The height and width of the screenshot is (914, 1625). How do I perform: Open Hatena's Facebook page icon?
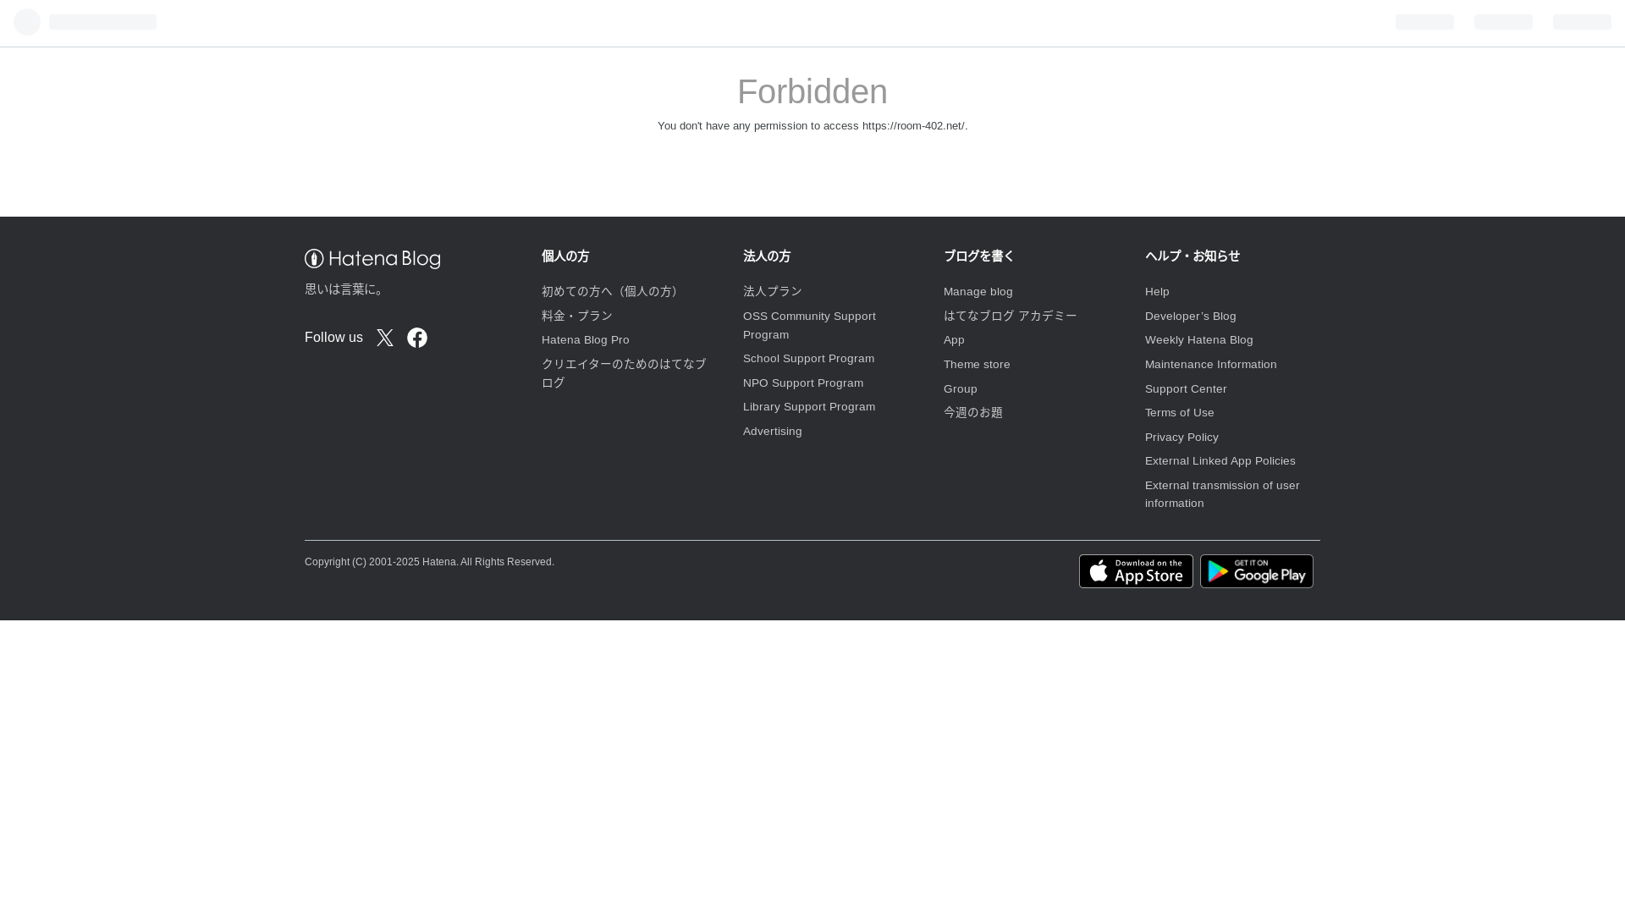coord(417,338)
